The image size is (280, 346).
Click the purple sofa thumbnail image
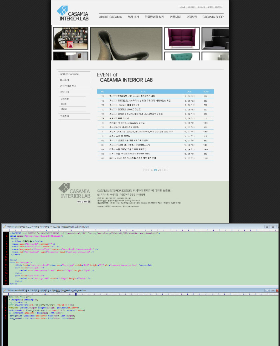pyautogui.click(x=182, y=38)
